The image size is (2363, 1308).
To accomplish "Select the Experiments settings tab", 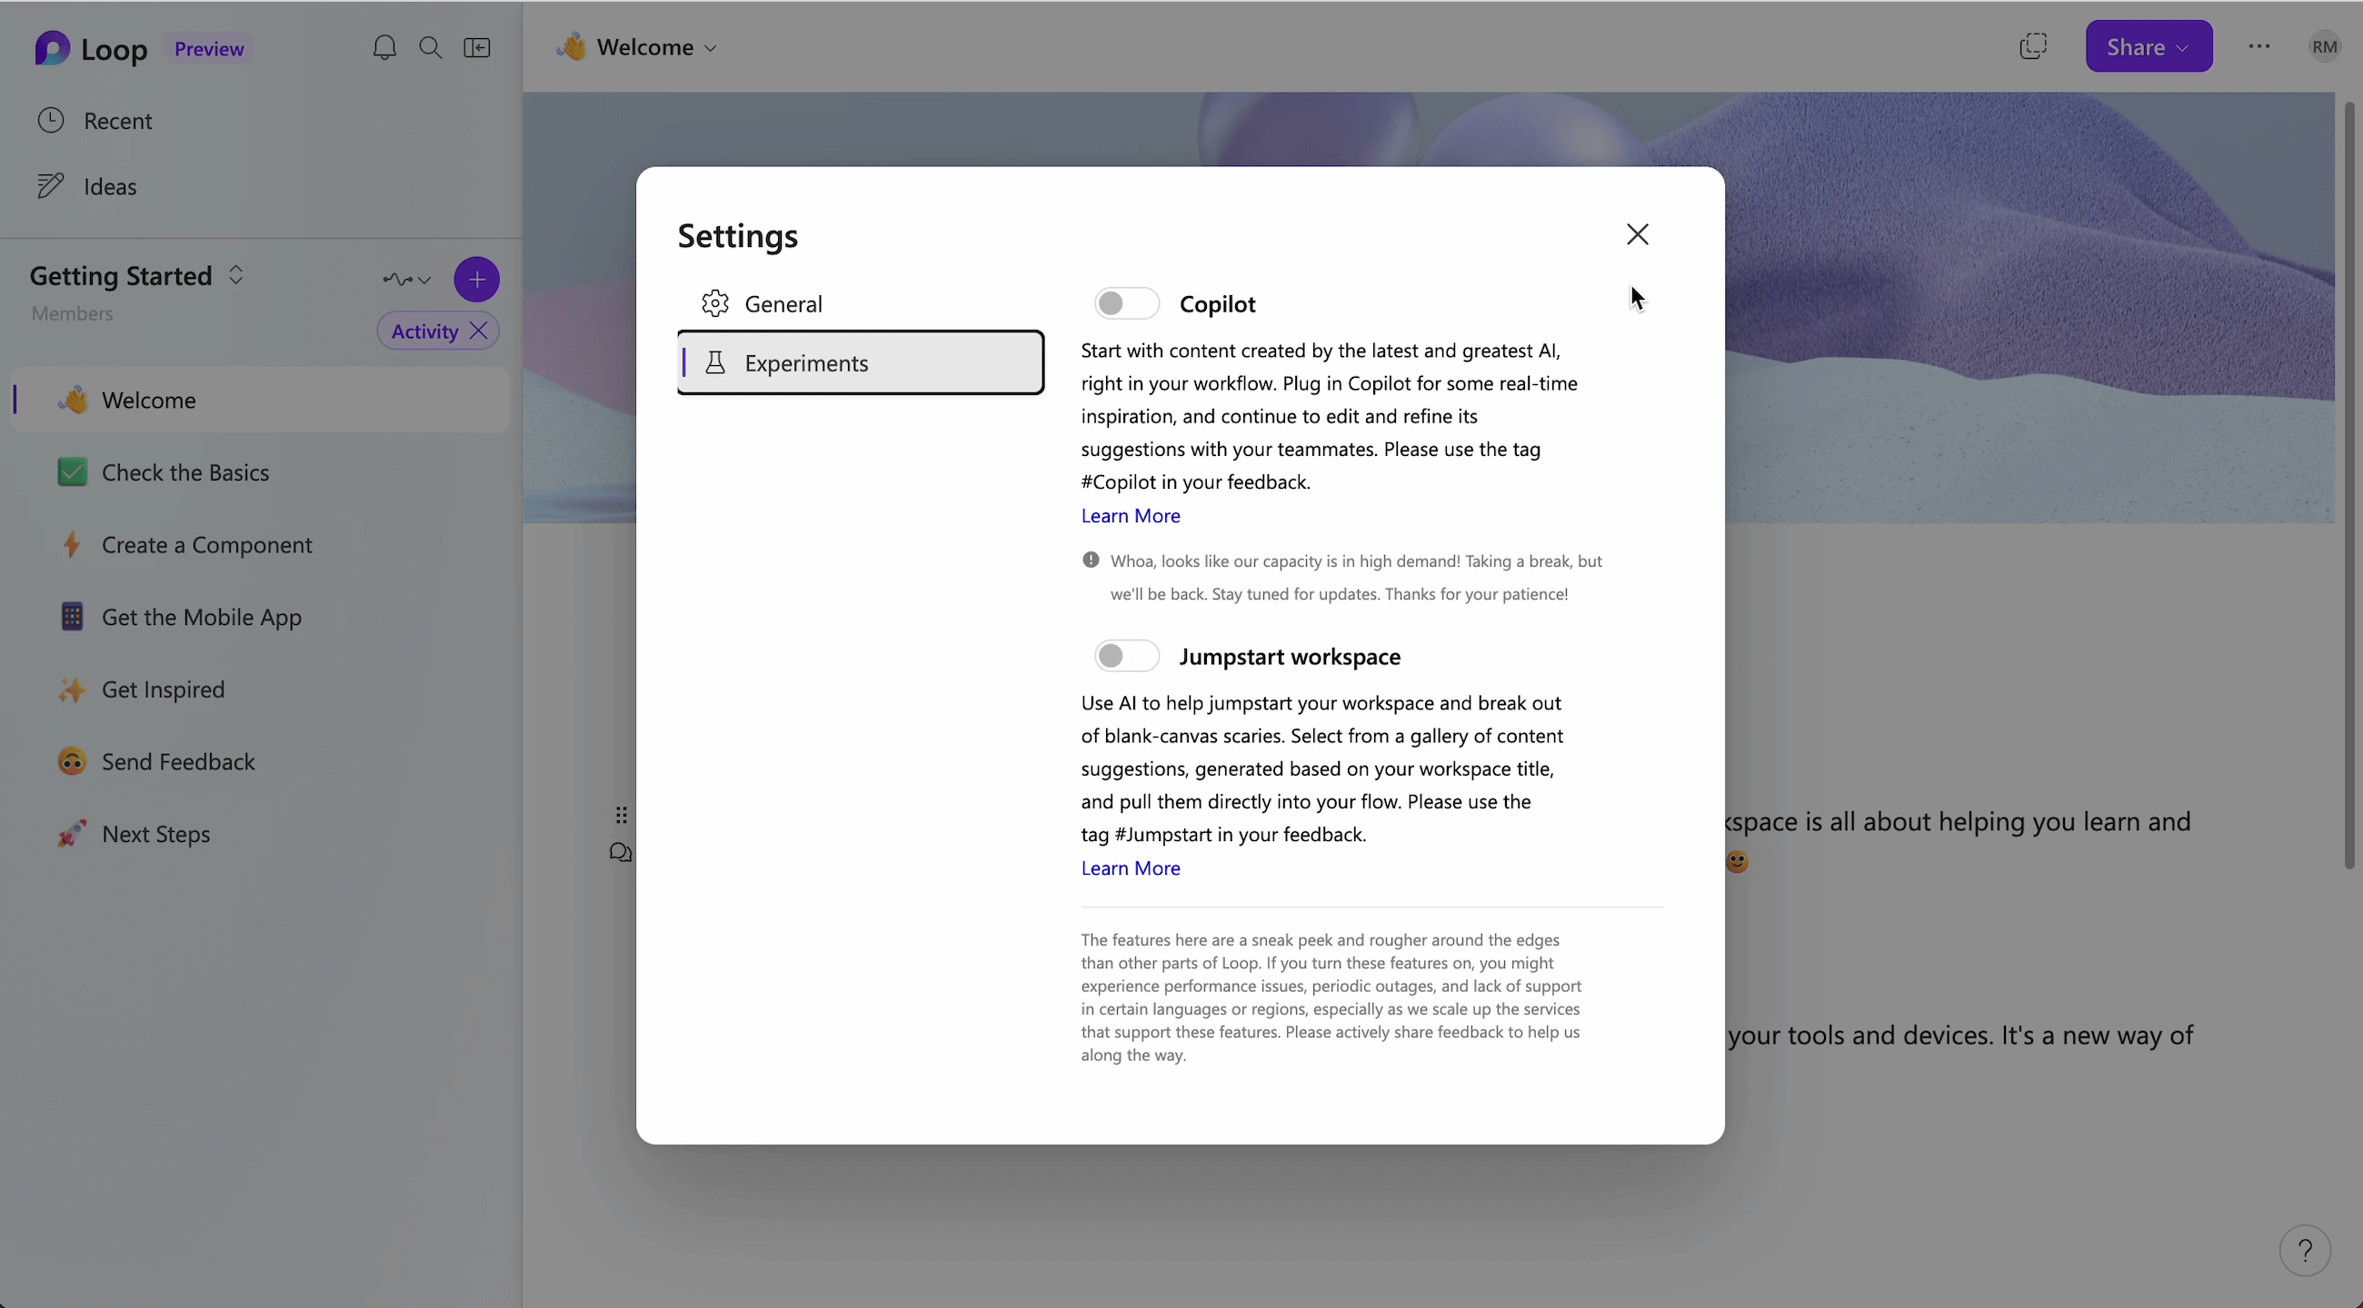I will pos(805,362).
